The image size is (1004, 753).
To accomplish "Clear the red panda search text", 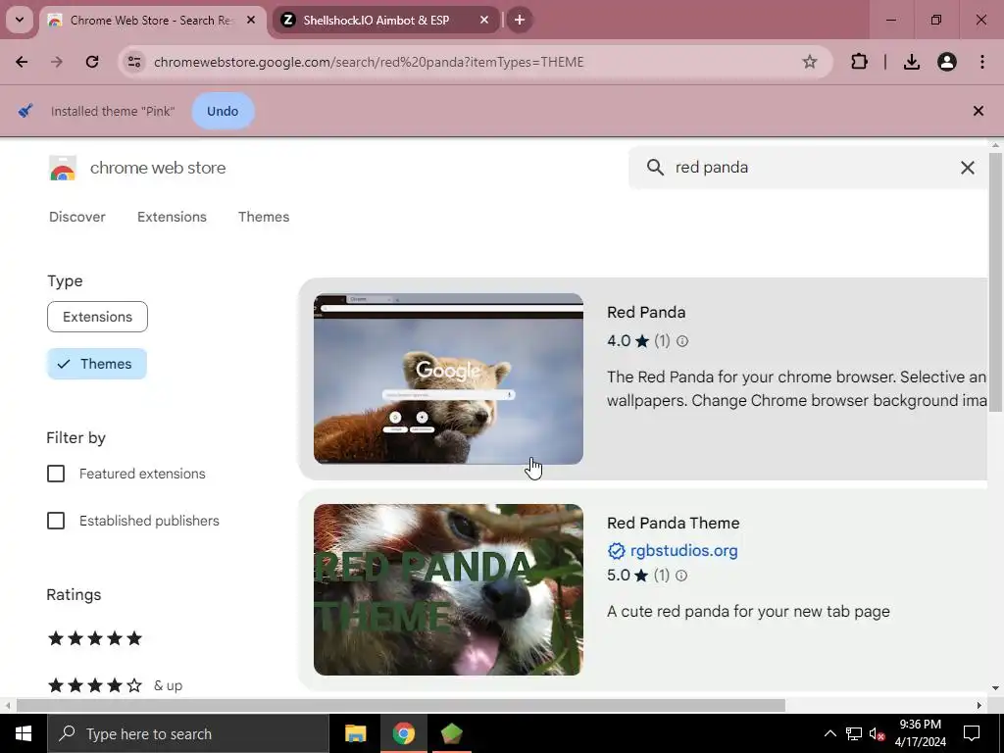I will (968, 168).
